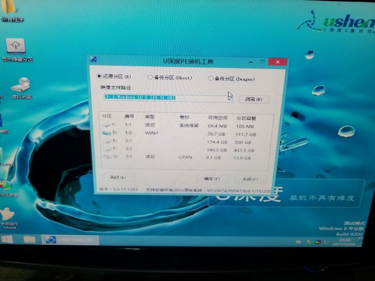Click the U深度PE装机工具 taskbar button

pyautogui.click(x=70, y=240)
